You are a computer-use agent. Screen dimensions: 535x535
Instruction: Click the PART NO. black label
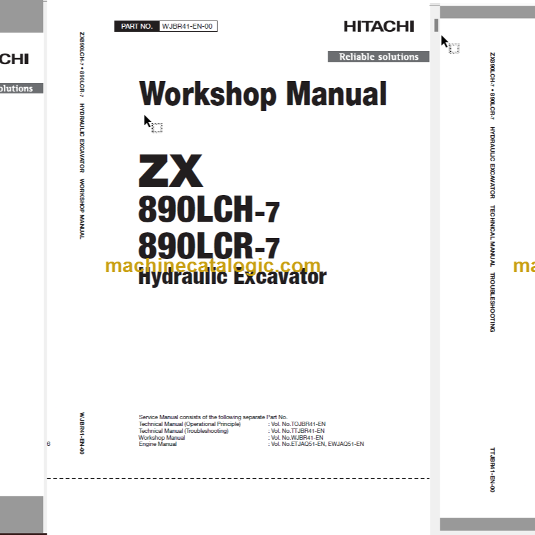[x=137, y=26]
